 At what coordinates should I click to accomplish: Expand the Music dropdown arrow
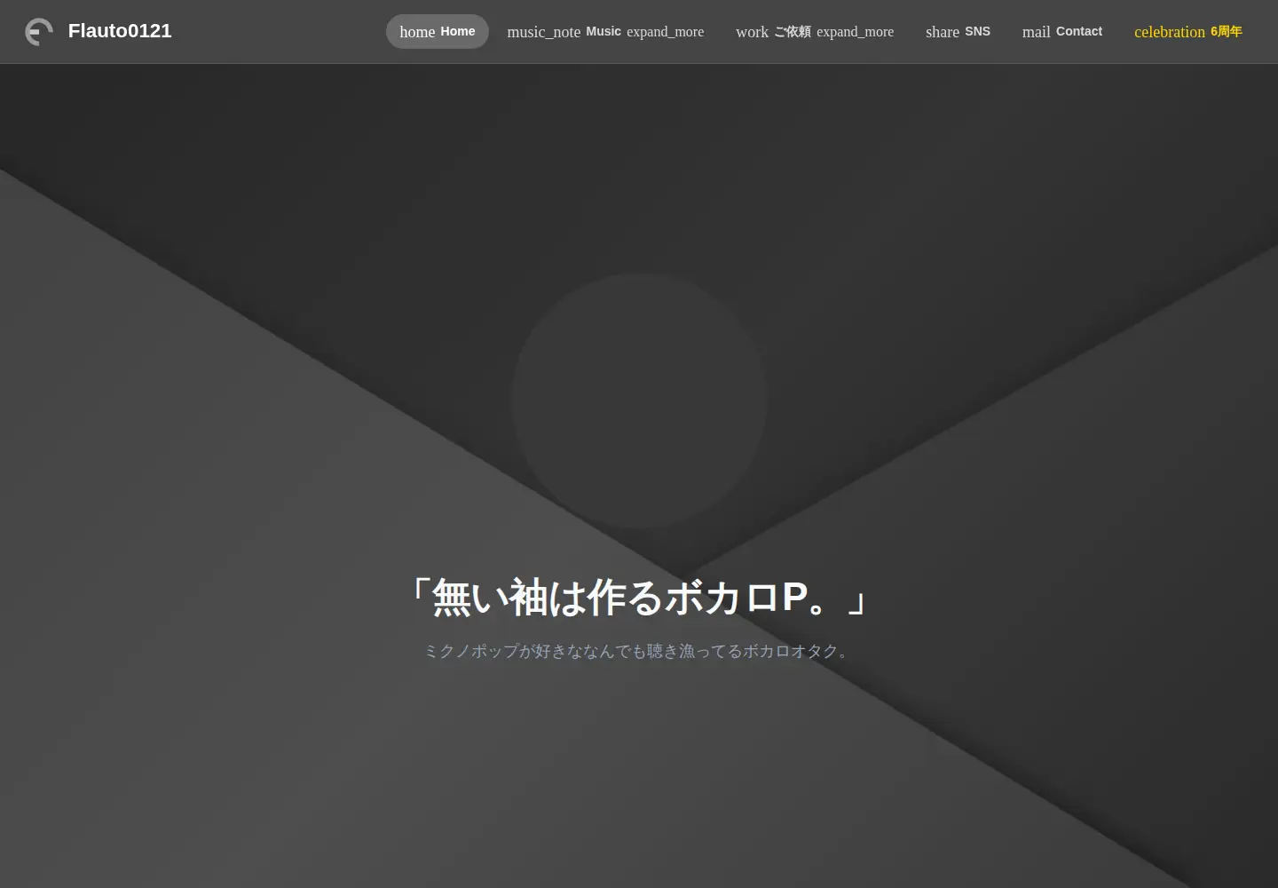(666, 32)
